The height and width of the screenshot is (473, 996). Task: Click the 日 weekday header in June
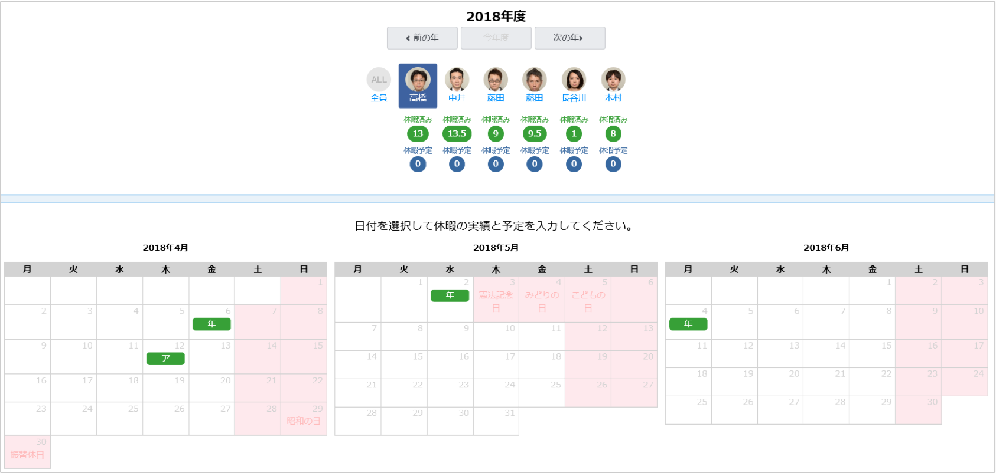click(x=965, y=269)
